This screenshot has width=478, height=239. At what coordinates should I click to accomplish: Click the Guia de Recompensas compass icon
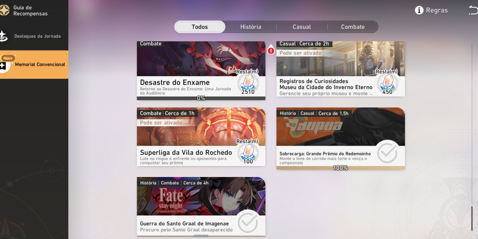4,10
